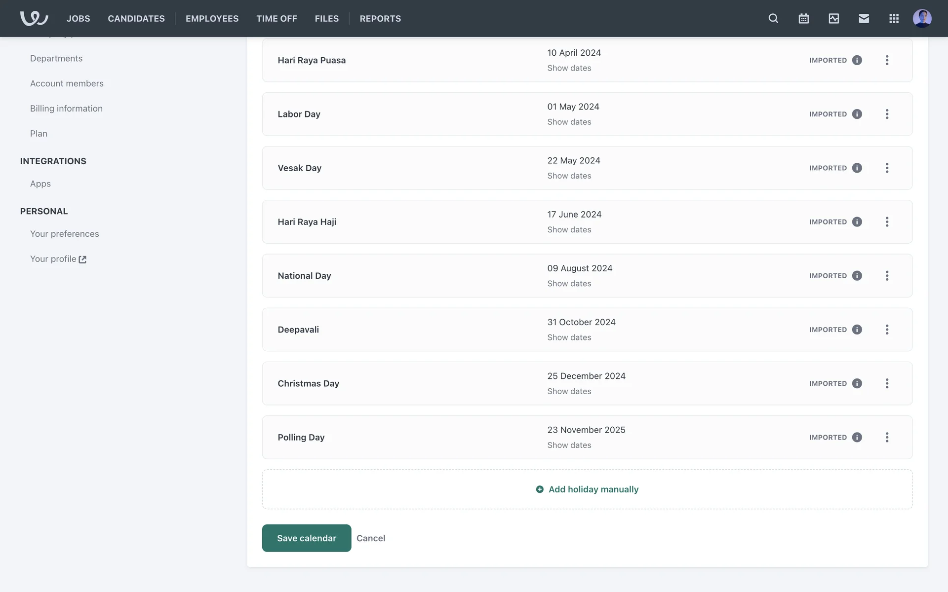Open three-dot menu for Vesak Day

coord(887,168)
